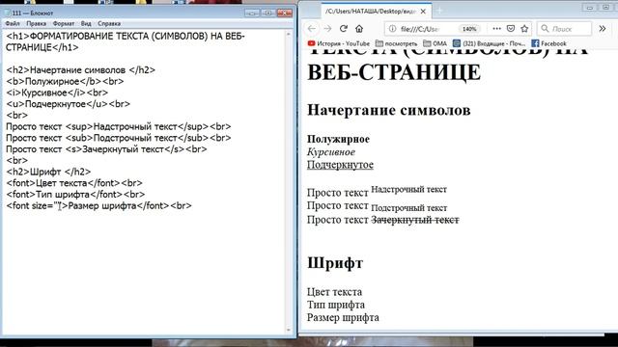This screenshot has height=347, width=618.
Task: Open the ОМА bookmarks folder
Action: pos(435,43)
